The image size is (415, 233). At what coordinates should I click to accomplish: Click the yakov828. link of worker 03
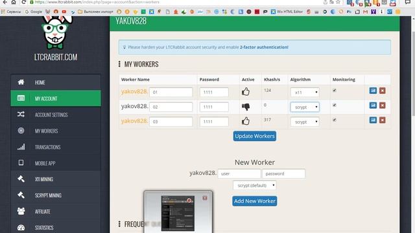click(134, 121)
